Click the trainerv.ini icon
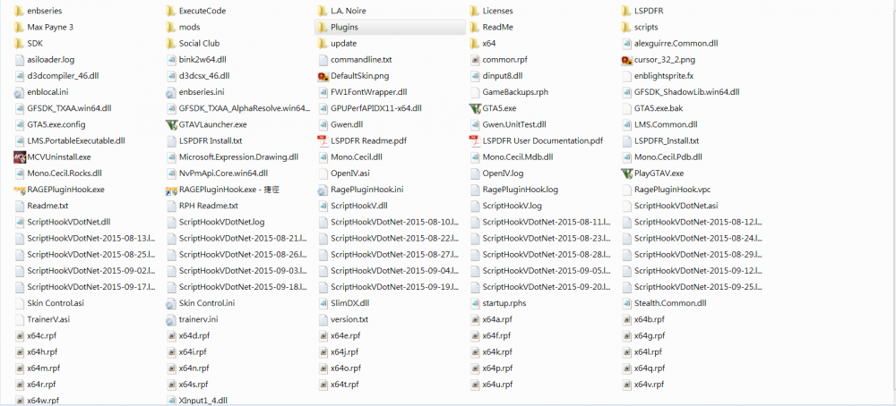This screenshot has width=896, height=406. click(170, 319)
